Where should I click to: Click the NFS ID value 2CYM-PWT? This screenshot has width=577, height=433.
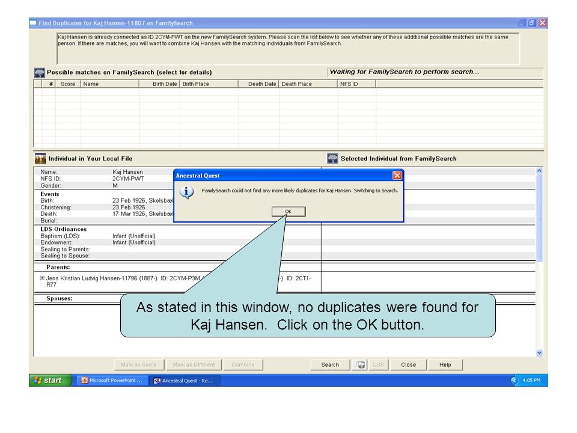[128, 179]
